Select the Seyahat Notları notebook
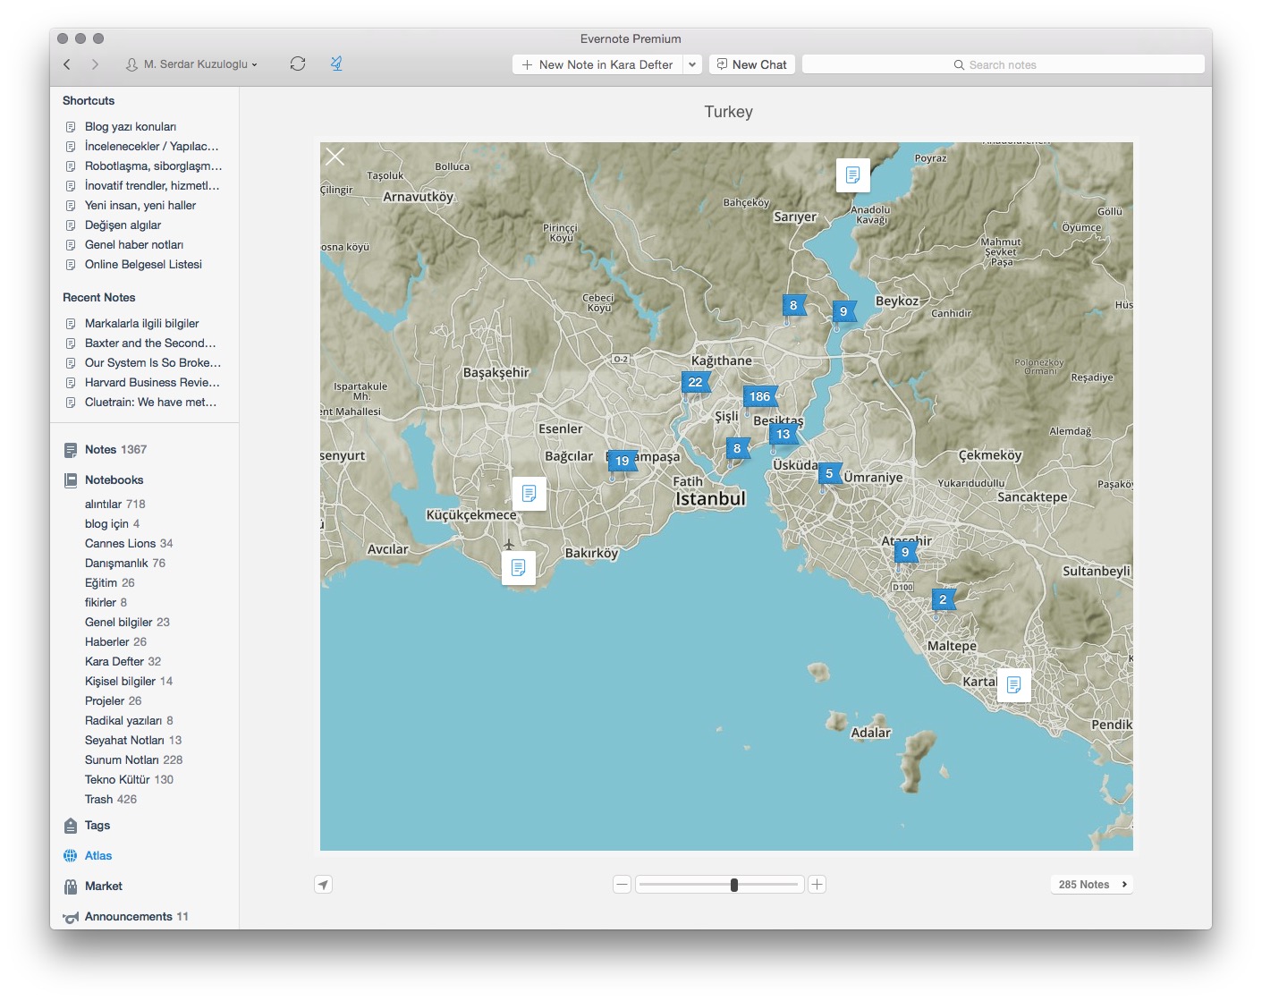This screenshot has height=1001, width=1262. [x=133, y=741]
